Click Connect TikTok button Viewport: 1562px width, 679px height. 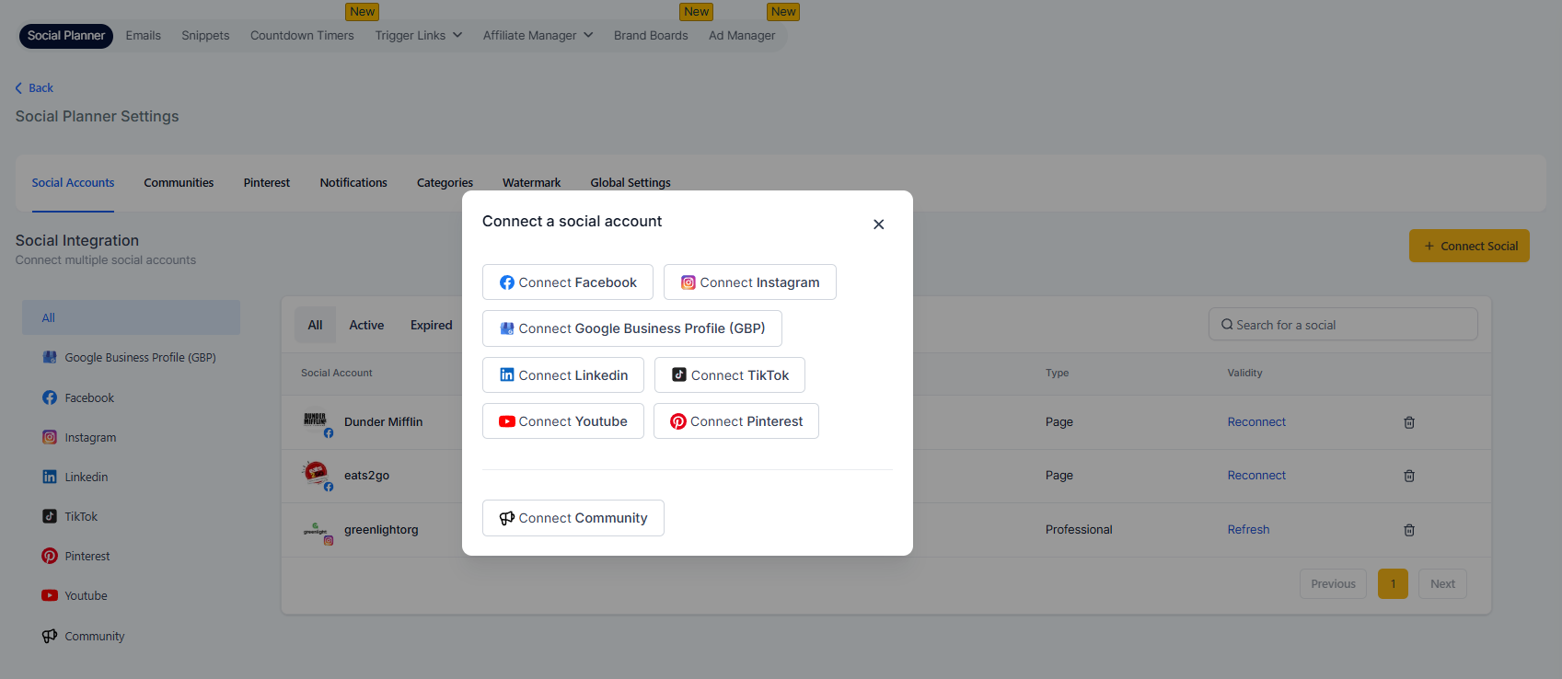click(730, 375)
